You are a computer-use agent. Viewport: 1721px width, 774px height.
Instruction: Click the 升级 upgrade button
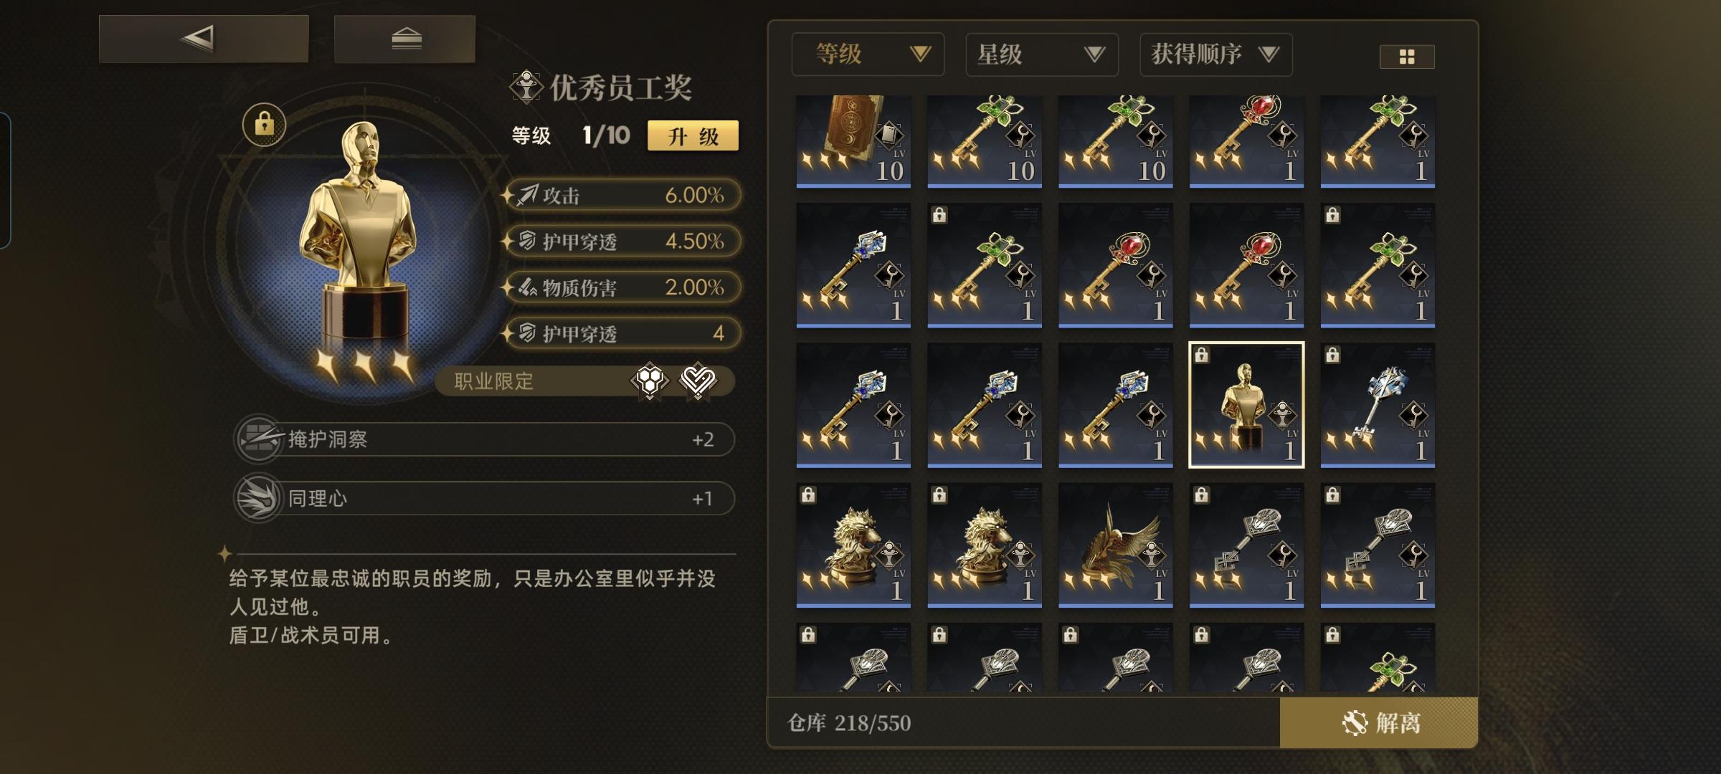pyautogui.click(x=693, y=135)
